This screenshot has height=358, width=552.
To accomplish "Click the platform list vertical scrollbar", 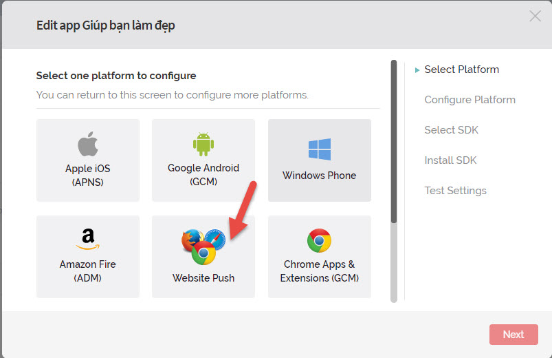I will (x=394, y=141).
